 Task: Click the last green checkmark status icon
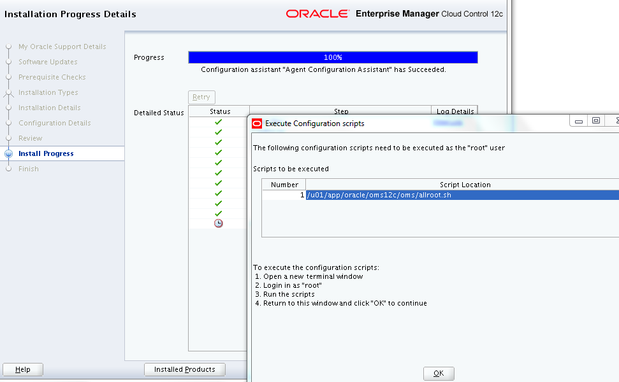click(219, 213)
